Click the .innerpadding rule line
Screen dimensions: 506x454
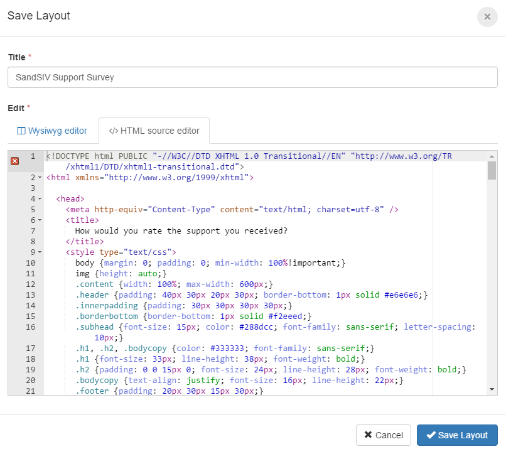[184, 305]
